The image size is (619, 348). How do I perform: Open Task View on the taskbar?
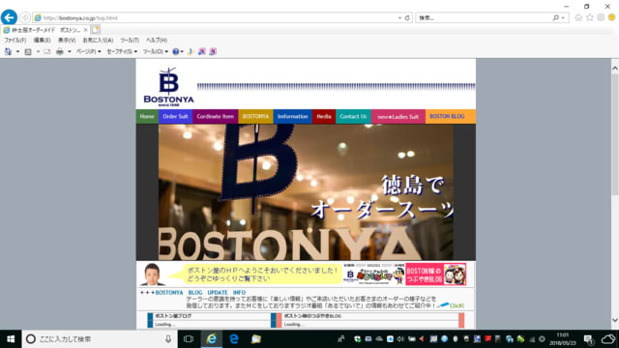point(189,339)
